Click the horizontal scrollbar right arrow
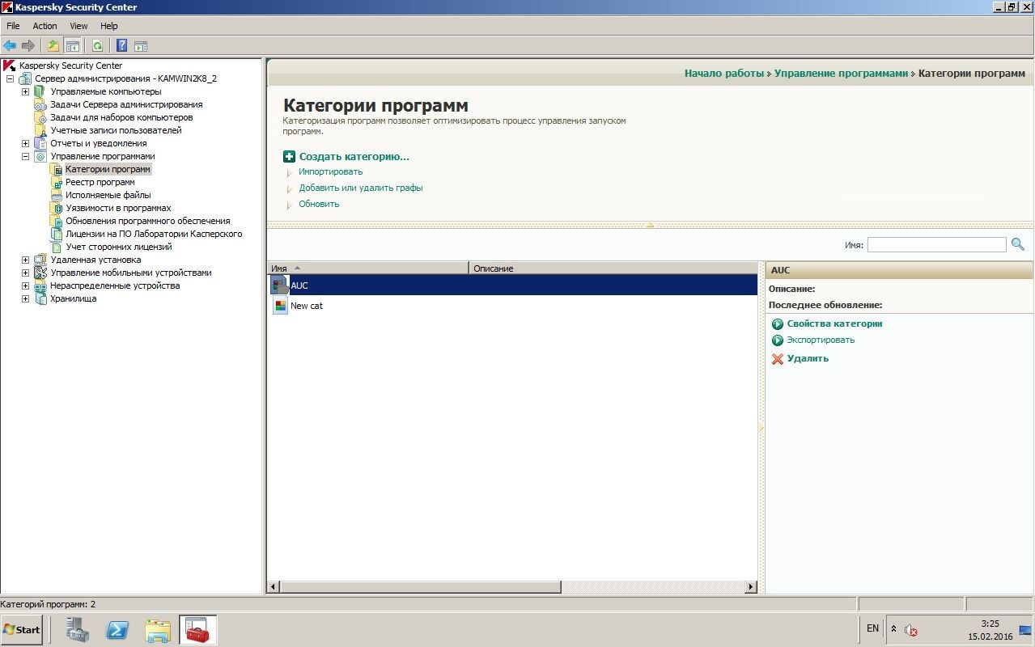This screenshot has height=647, width=1035. click(751, 587)
